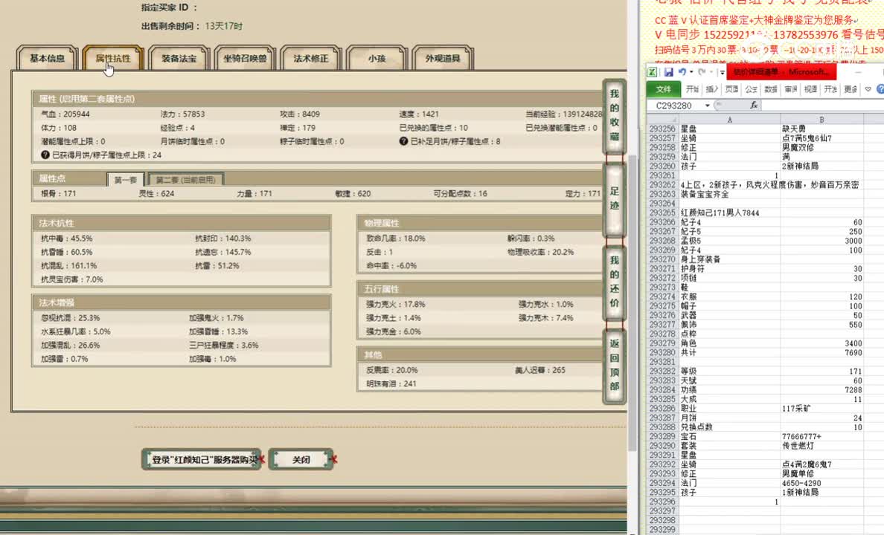Click the Save icon in Excel's quick access toolbar

tap(668, 73)
